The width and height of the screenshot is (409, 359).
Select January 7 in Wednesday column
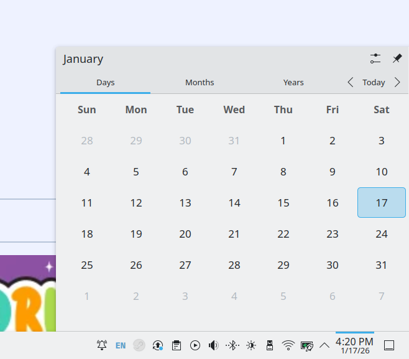pyautogui.click(x=234, y=172)
